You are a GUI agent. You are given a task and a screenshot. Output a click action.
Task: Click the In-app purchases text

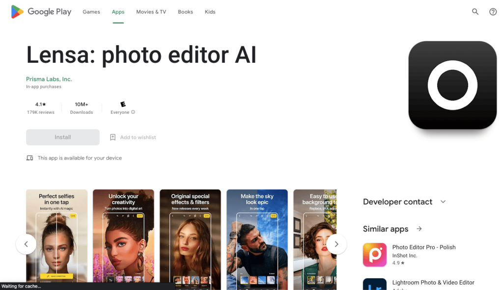pyautogui.click(x=44, y=86)
